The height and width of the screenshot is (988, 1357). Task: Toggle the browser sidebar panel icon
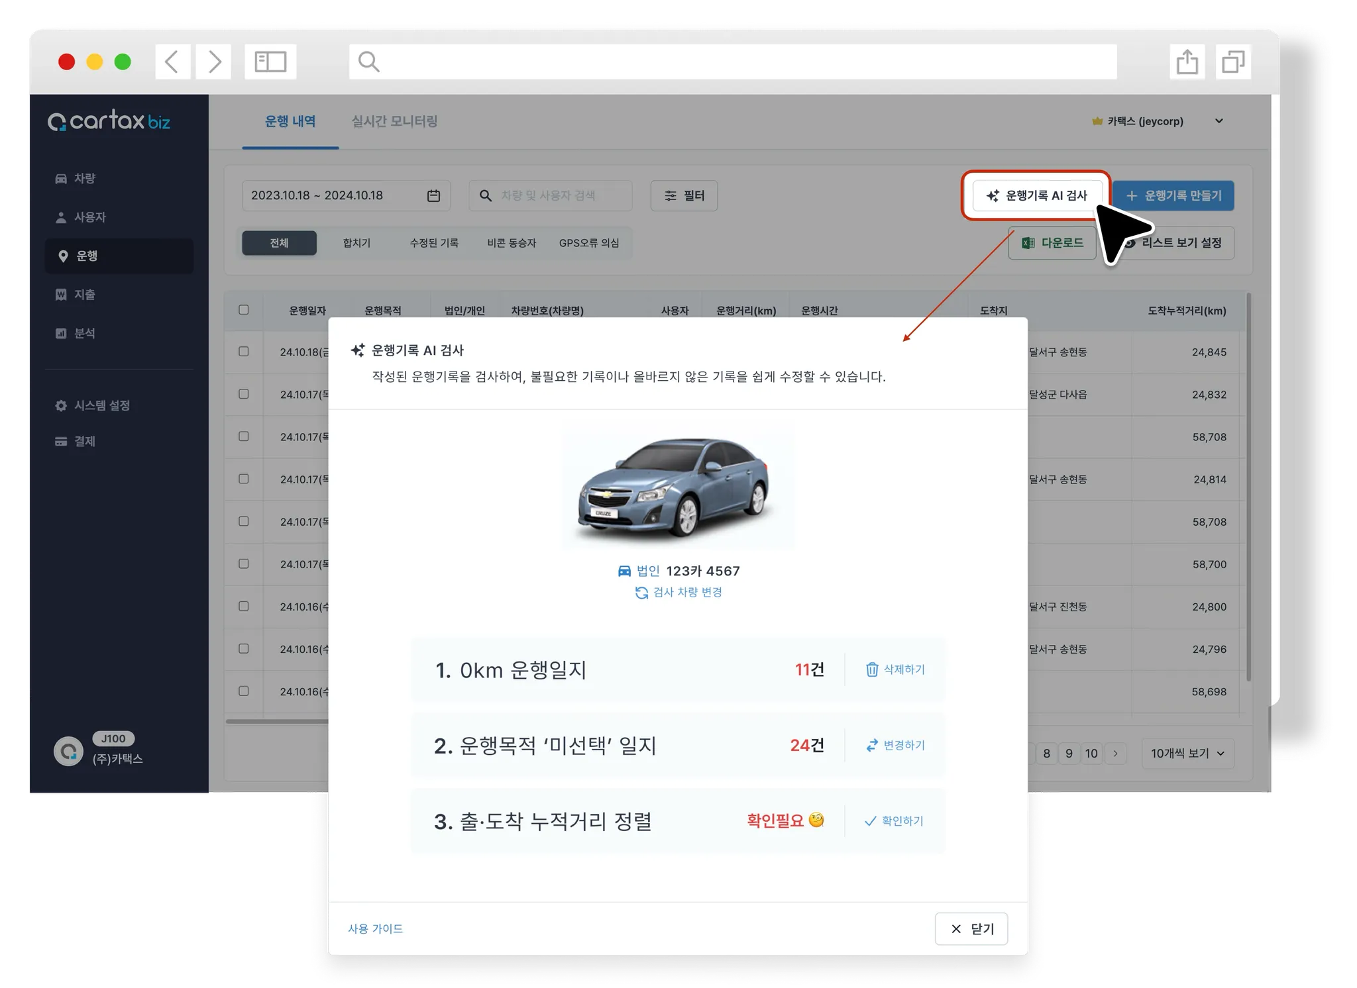(270, 62)
